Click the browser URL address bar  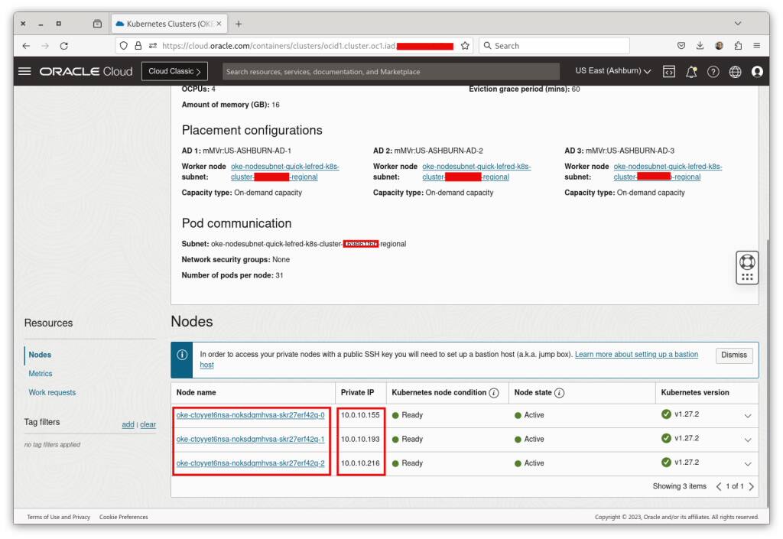294,46
